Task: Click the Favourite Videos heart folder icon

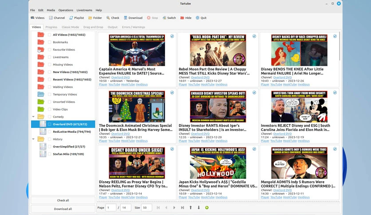Action: 41,50
